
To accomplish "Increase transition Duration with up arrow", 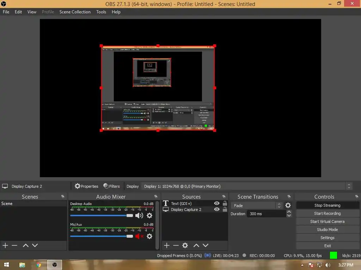I will coord(289,212).
